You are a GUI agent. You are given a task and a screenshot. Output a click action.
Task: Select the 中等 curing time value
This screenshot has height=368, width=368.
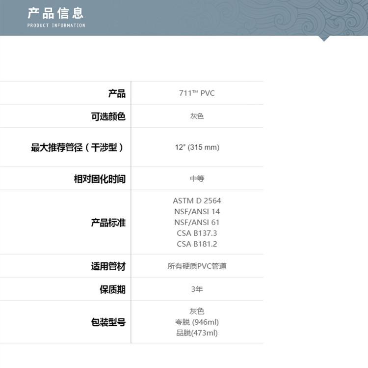point(197,179)
